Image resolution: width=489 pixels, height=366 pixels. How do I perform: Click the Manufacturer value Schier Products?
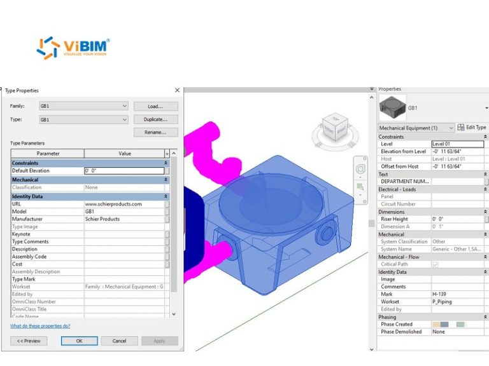(124, 219)
